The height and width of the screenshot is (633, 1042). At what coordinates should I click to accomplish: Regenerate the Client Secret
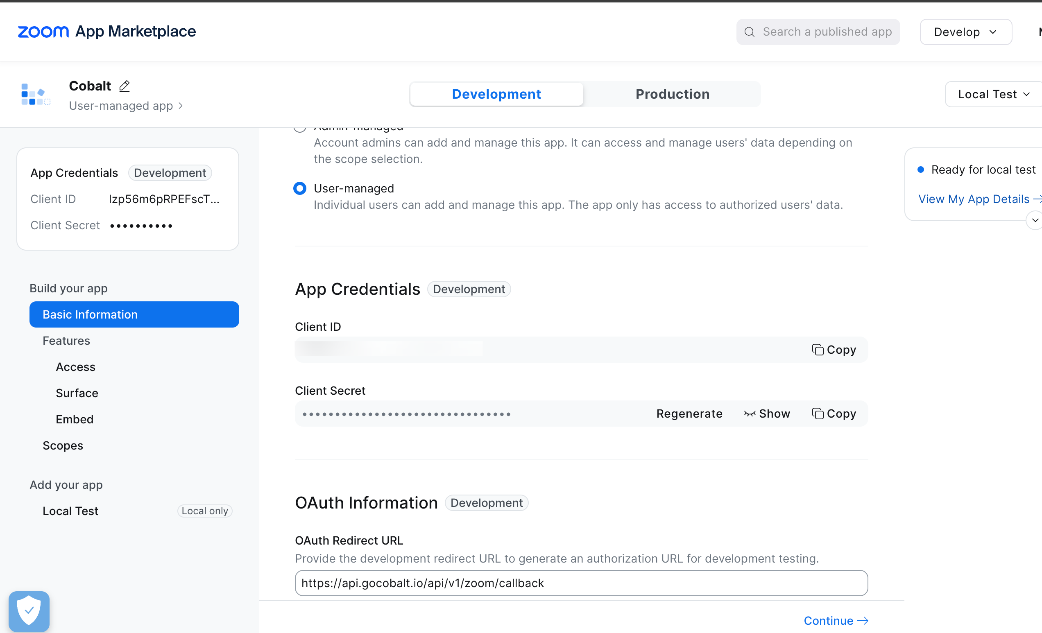pos(689,414)
